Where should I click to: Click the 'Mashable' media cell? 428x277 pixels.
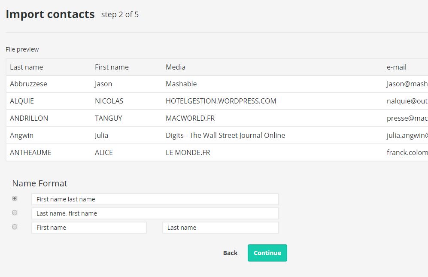pyautogui.click(x=181, y=84)
